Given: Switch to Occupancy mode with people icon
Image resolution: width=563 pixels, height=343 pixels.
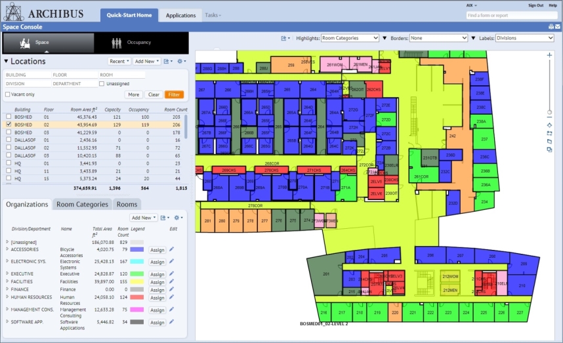Looking at the screenshot, I should pyautogui.click(x=141, y=43).
